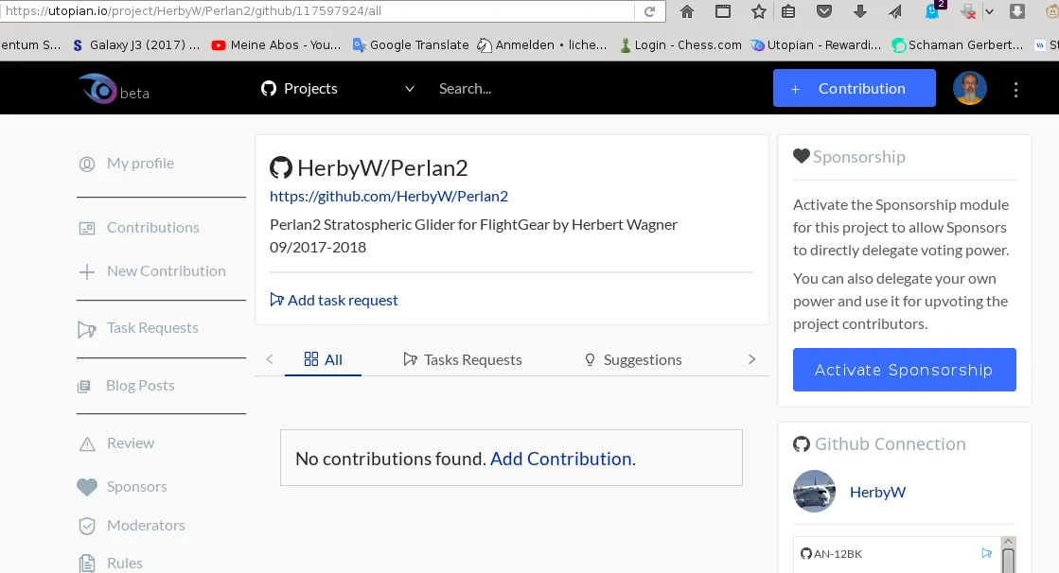1059x573 pixels.
Task: Open the Ghostery extension ghost icon
Action: point(934,10)
